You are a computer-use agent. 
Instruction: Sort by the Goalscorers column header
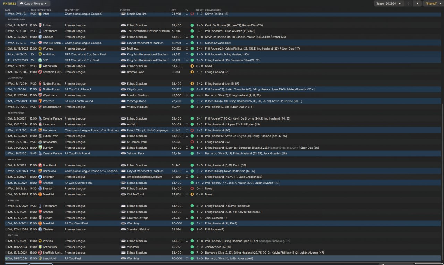(x=213, y=10)
